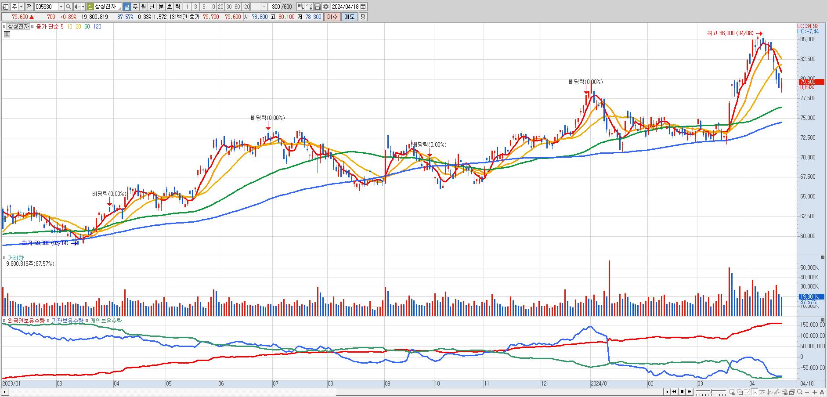Select the 분 minute period

click(x=161, y=7)
